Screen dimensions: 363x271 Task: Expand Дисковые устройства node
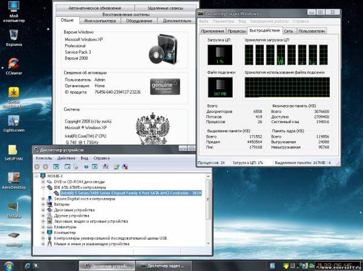point(43,210)
